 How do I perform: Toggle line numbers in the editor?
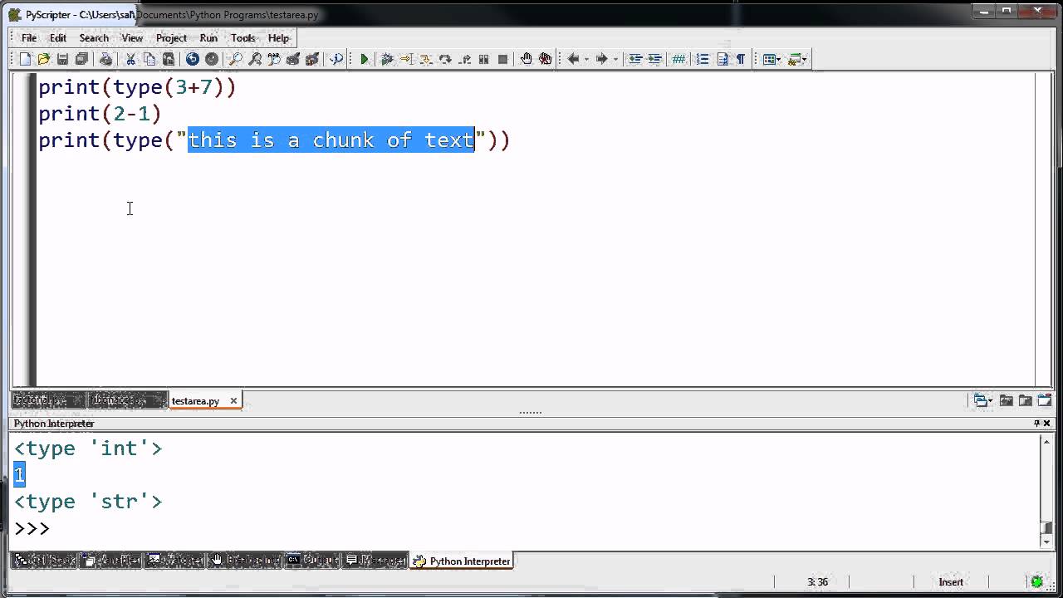[x=703, y=59]
